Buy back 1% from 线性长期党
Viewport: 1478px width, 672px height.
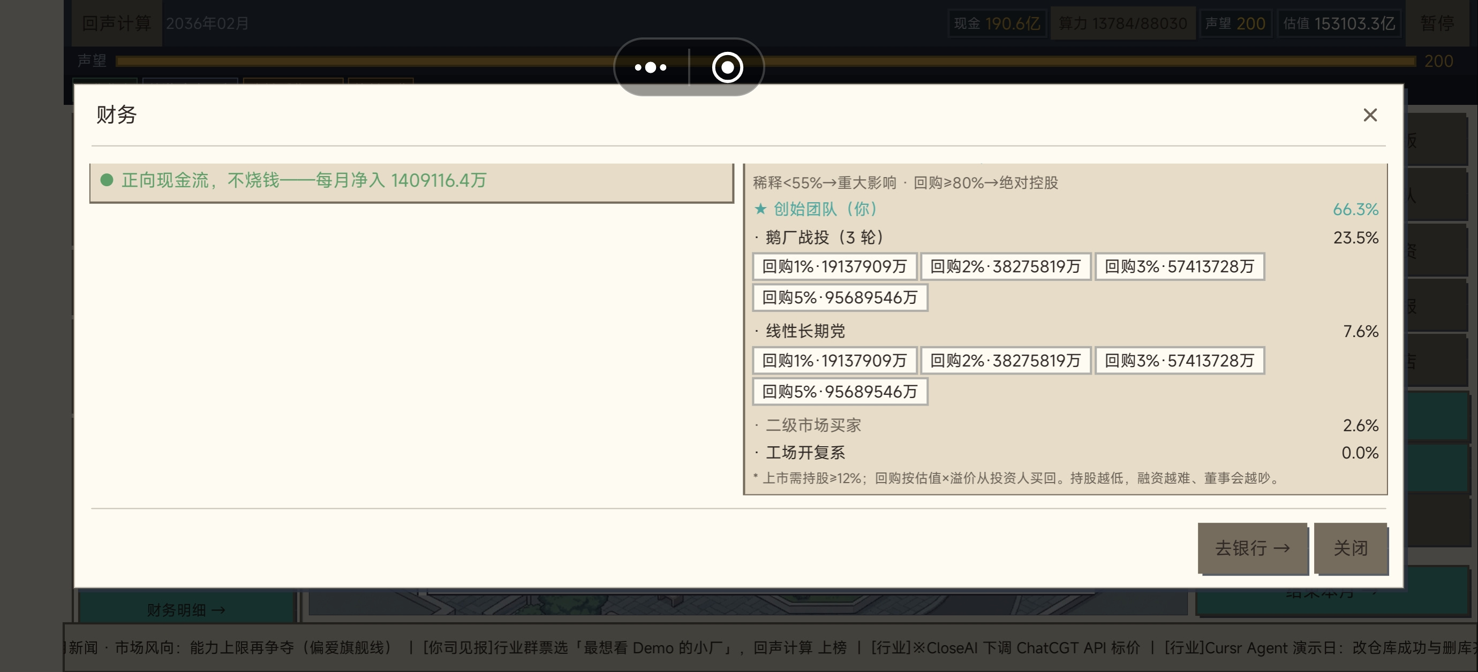click(834, 361)
